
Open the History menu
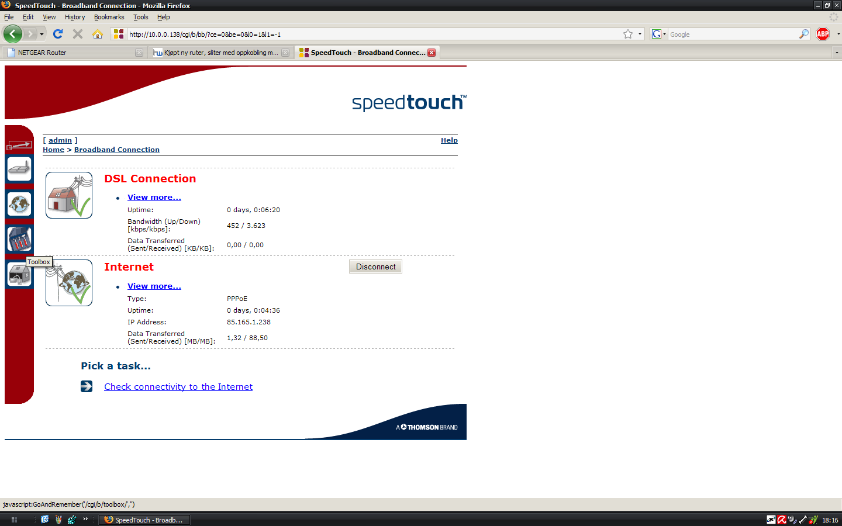(x=75, y=17)
